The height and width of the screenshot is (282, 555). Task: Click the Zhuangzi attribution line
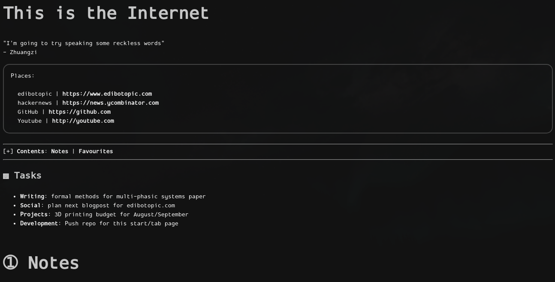tap(20, 52)
